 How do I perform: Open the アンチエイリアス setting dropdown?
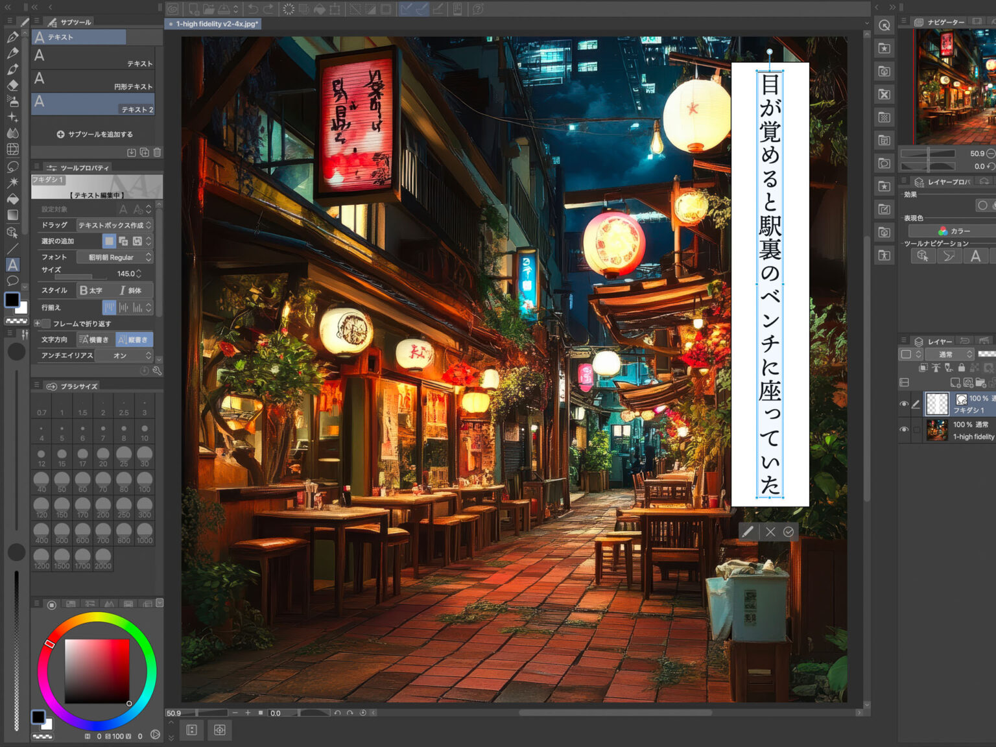124,355
